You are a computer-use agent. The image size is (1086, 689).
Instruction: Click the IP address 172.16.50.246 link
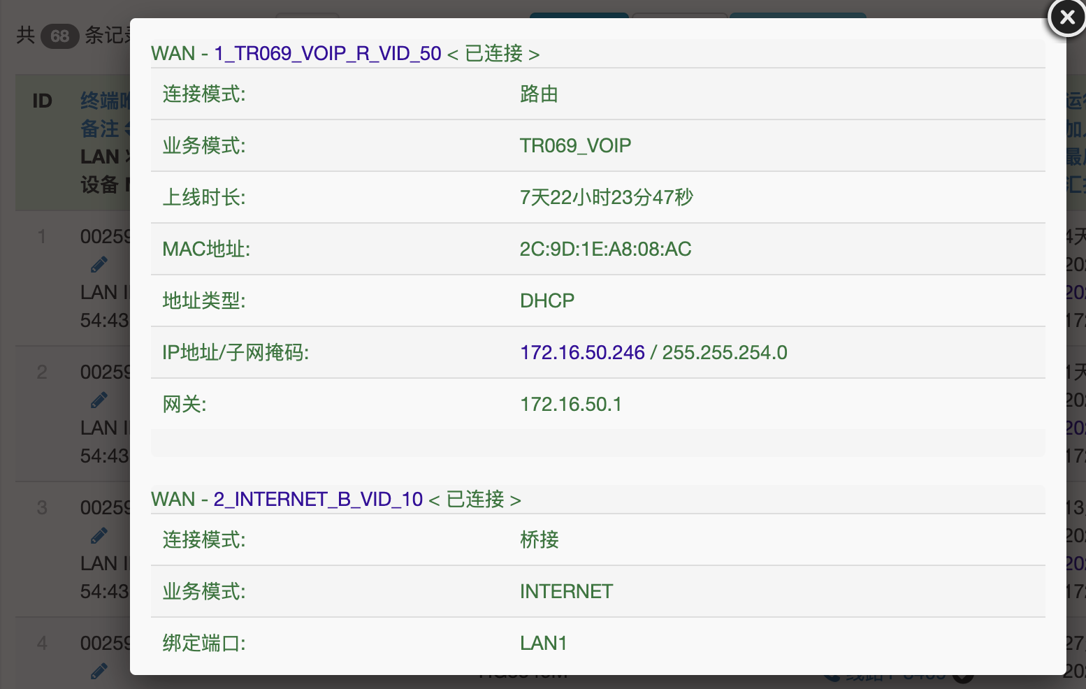(x=581, y=353)
